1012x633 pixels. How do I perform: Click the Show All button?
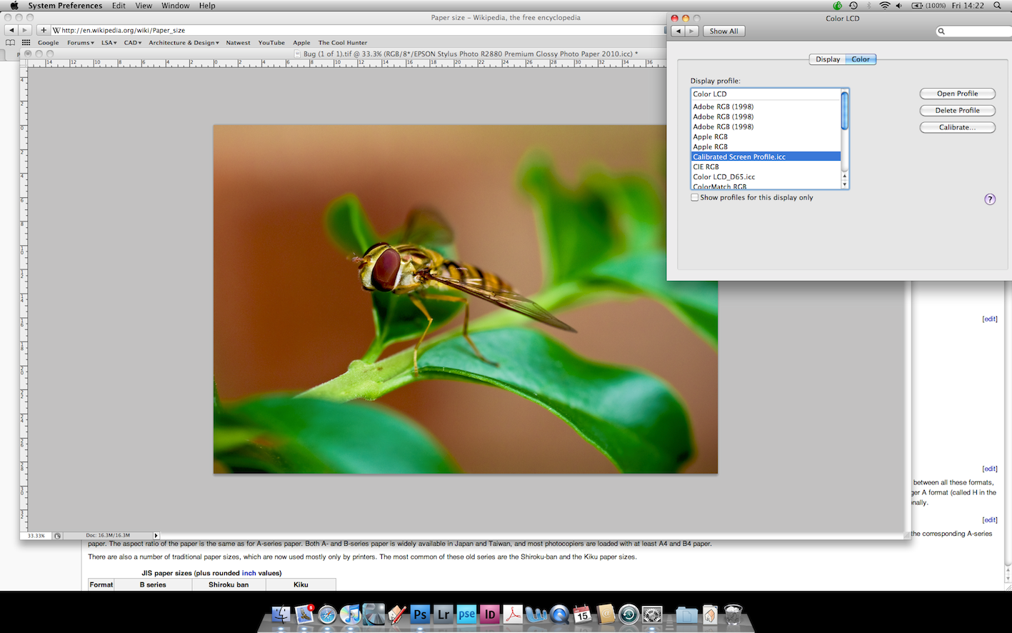(723, 31)
